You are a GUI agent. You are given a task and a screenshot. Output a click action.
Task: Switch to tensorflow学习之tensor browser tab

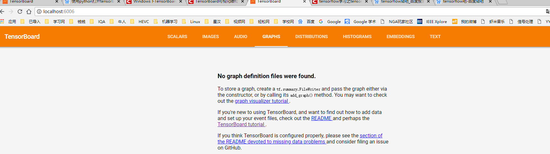tap(340, 2)
